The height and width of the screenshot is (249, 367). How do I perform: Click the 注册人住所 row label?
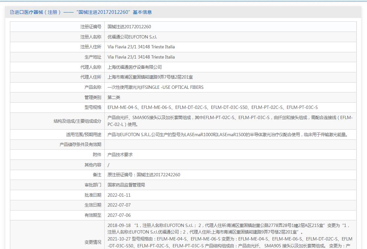click(x=91, y=47)
